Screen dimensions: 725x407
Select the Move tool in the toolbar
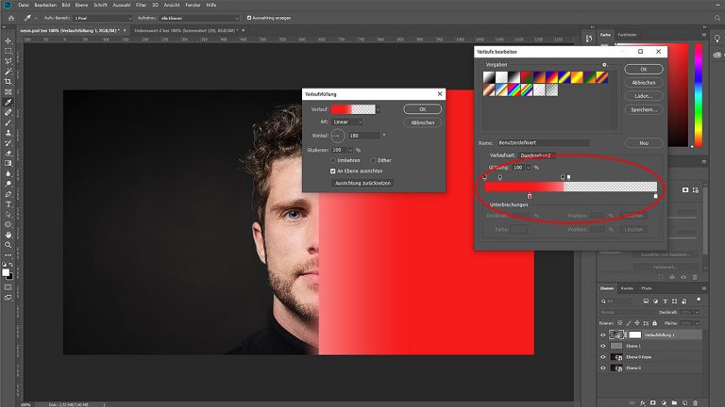(x=8, y=41)
